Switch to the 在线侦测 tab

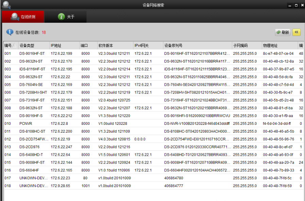[23, 17]
